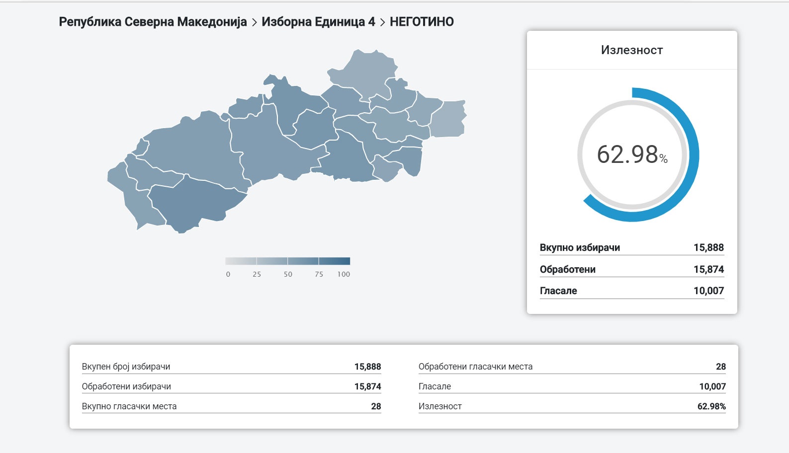Click Обработени избирачи row label

[126, 386]
